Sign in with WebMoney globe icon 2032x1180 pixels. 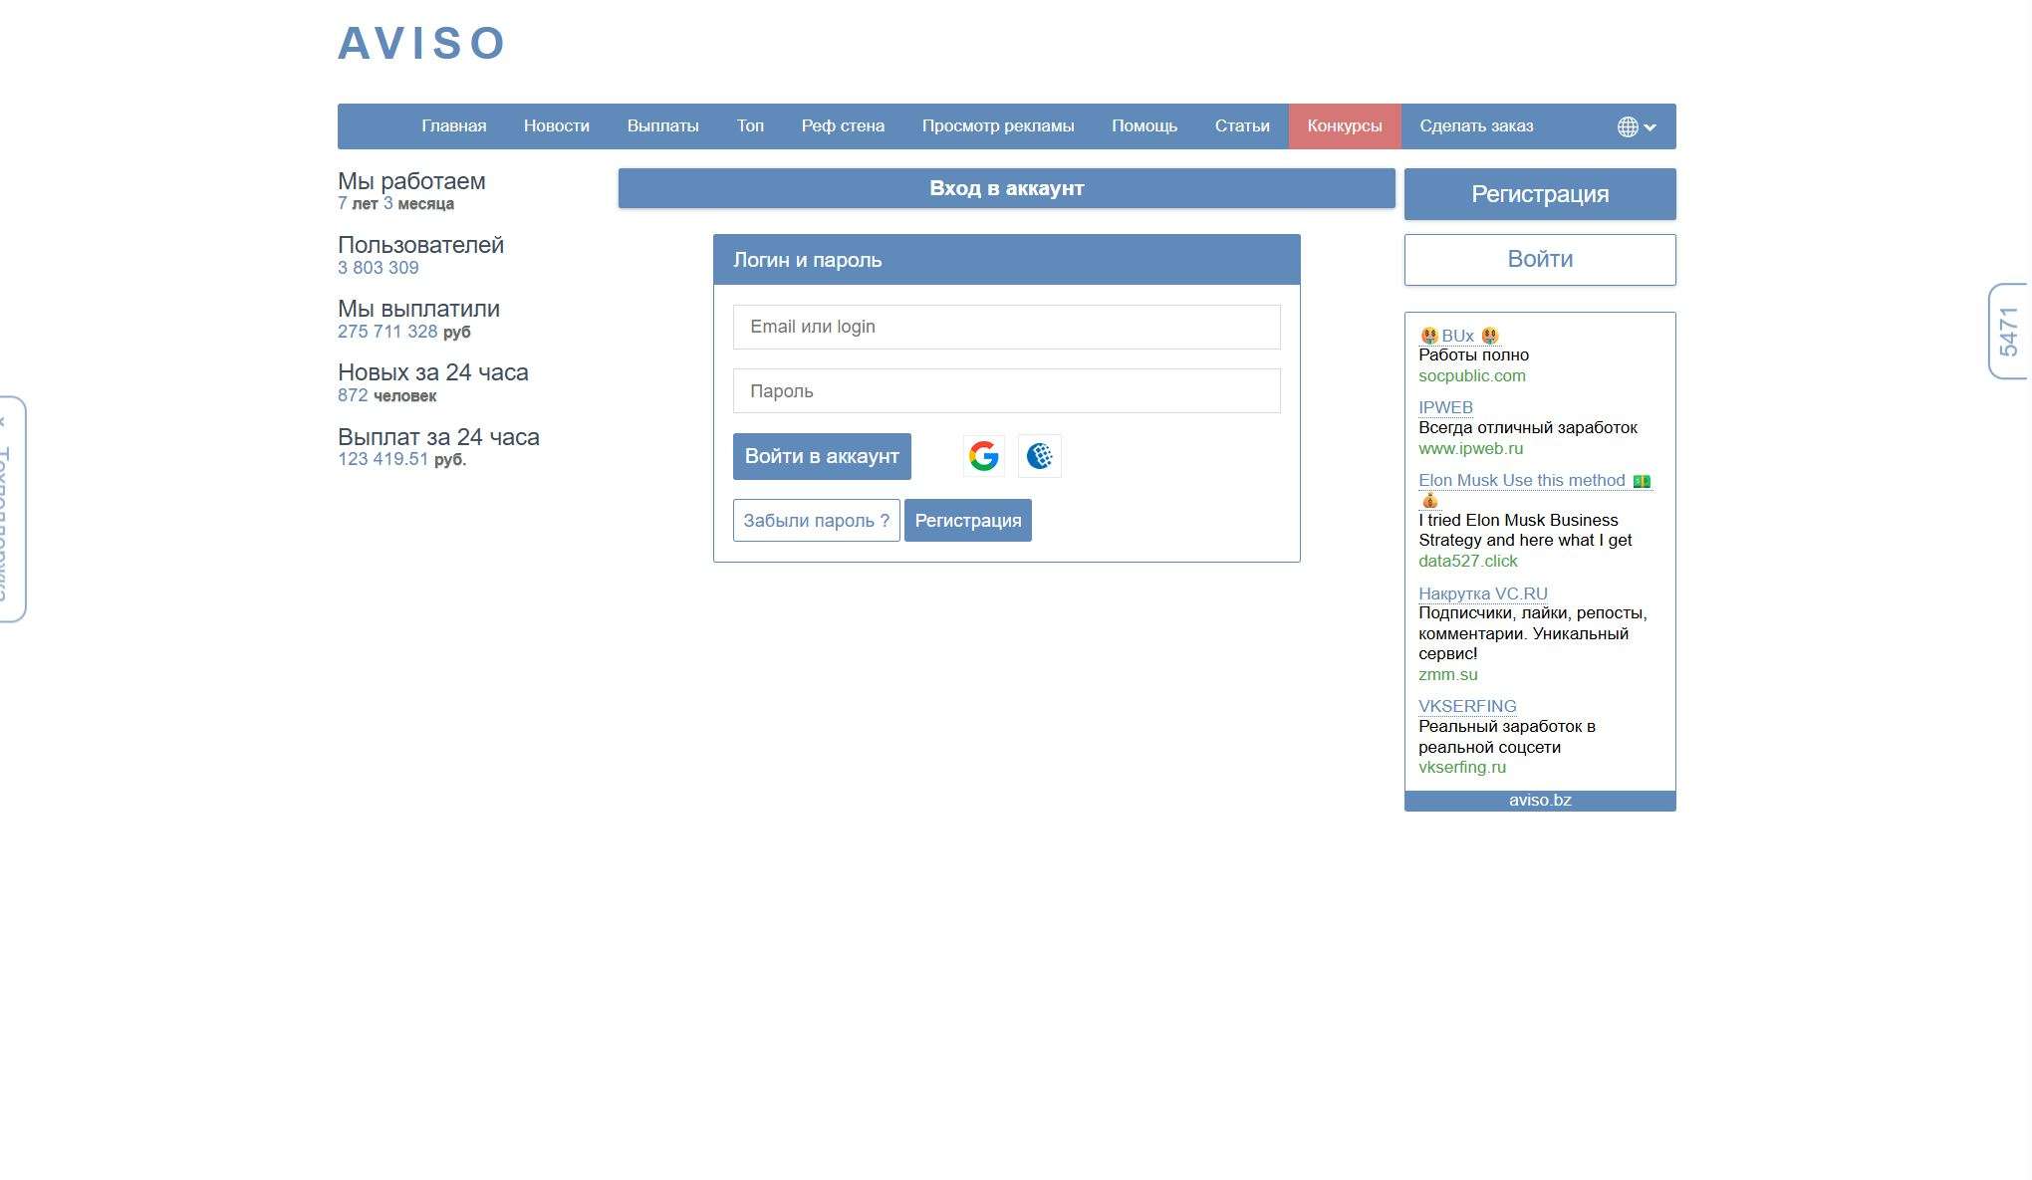(1039, 456)
